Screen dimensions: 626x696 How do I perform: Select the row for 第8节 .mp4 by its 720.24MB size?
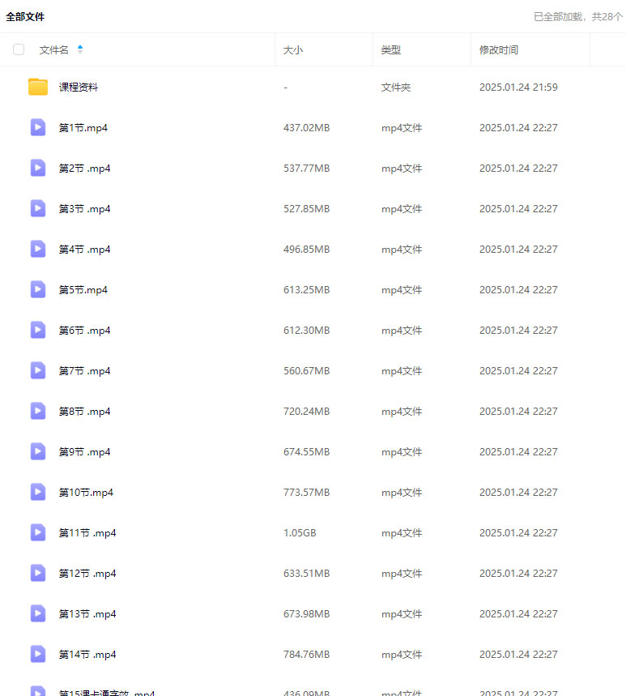[306, 411]
